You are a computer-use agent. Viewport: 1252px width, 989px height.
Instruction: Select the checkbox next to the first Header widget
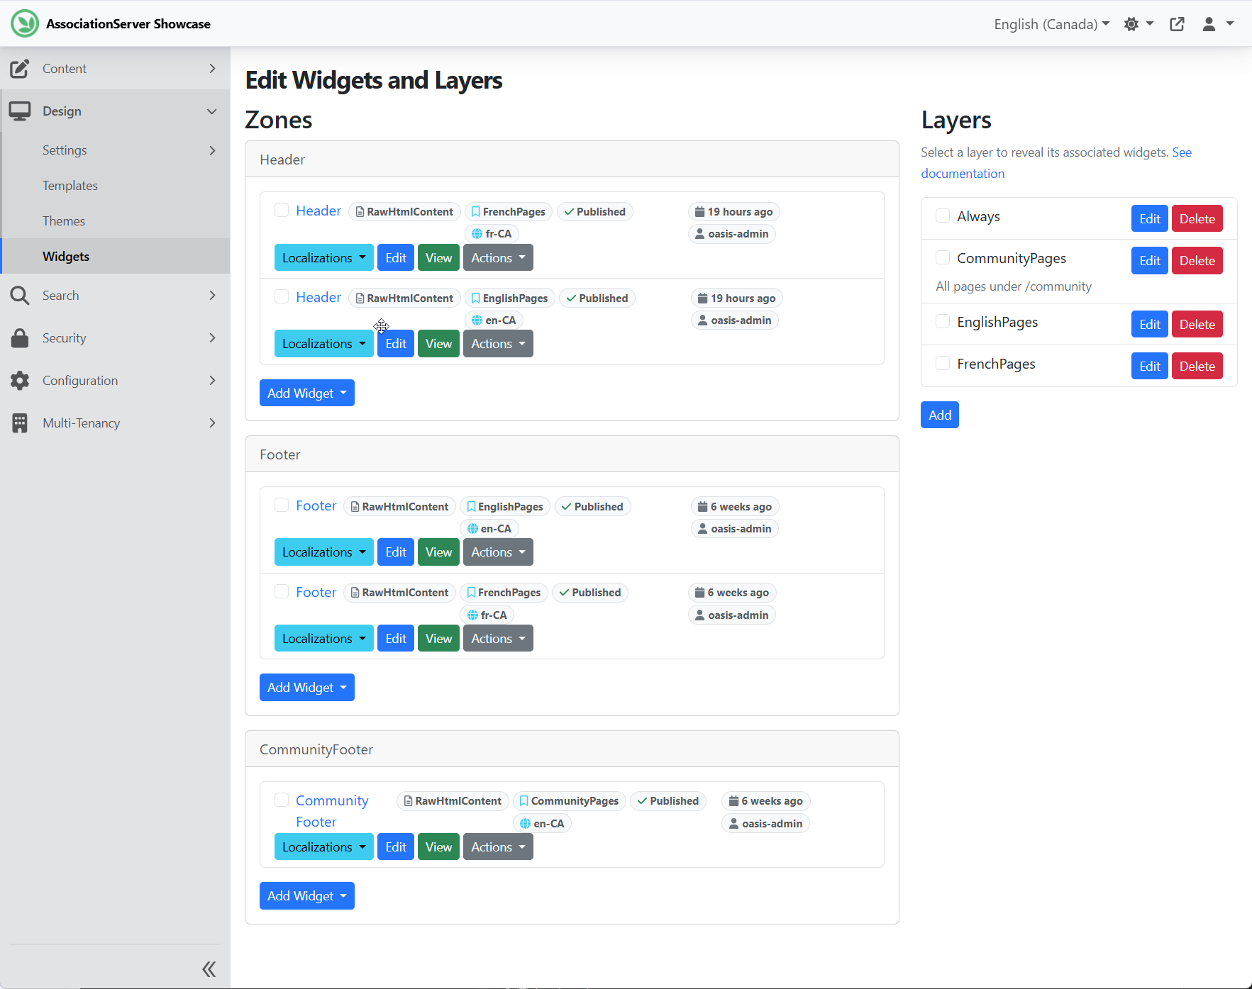click(x=282, y=210)
